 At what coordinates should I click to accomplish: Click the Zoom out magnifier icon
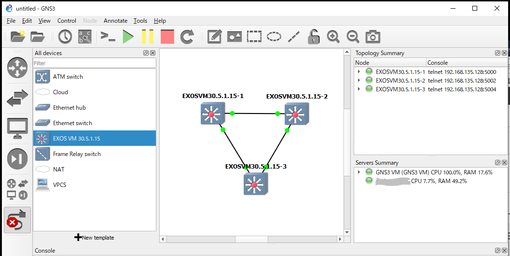pos(353,37)
